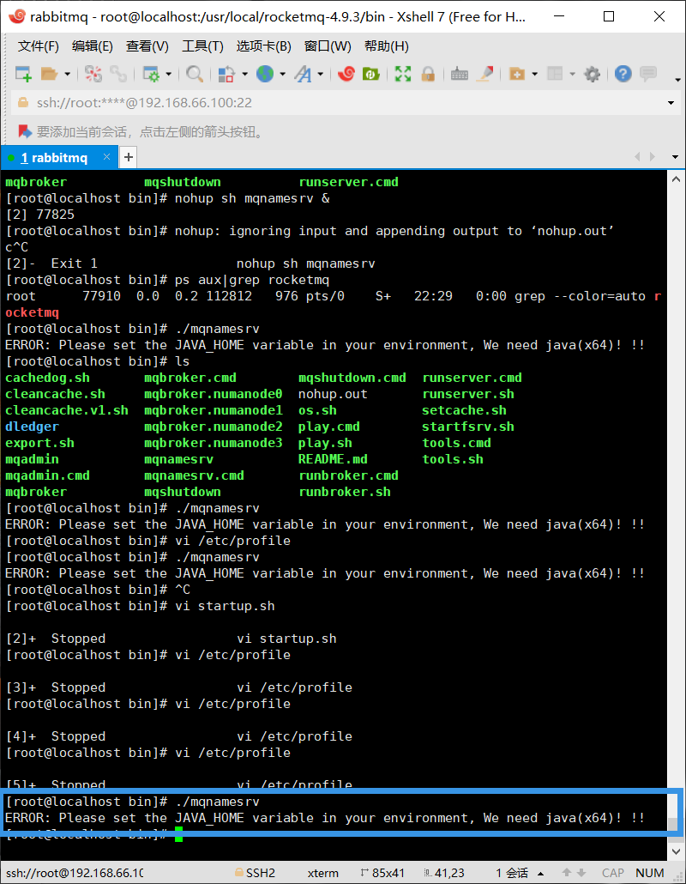Open the 窗口(W) menu
The image size is (686, 884).
tap(328, 46)
